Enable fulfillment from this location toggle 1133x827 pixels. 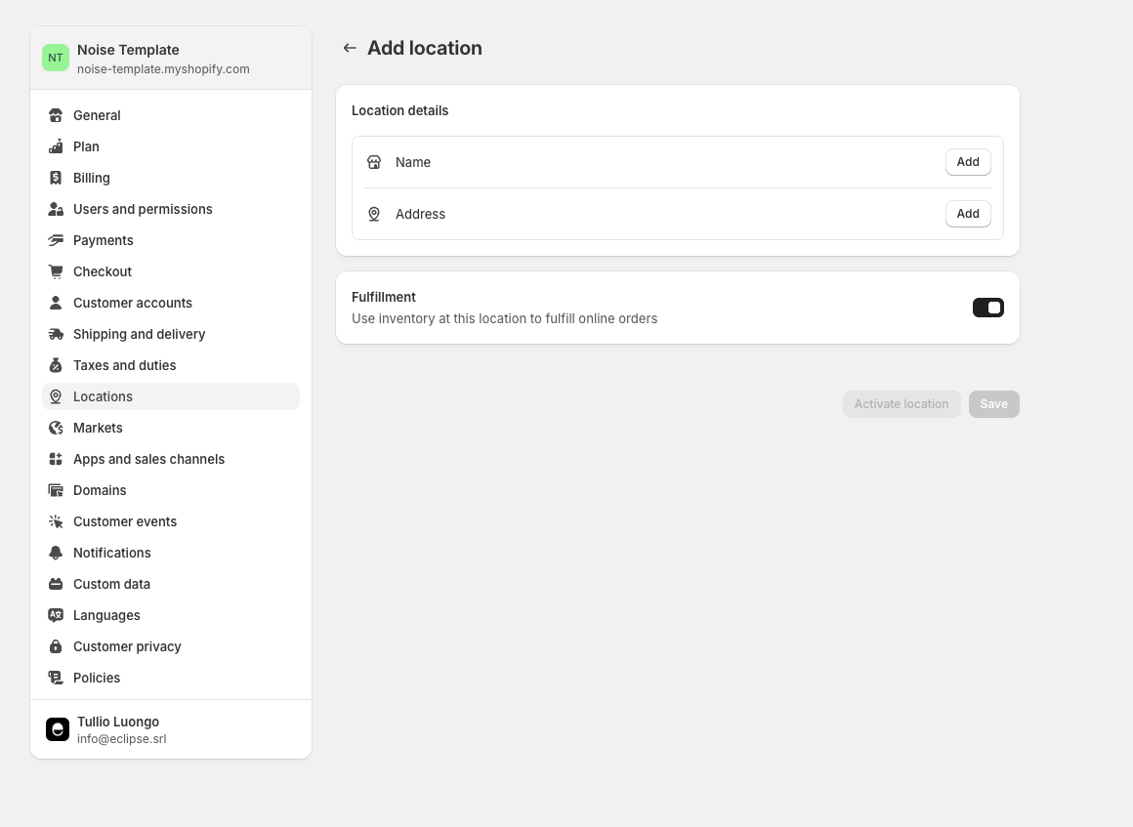click(988, 308)
